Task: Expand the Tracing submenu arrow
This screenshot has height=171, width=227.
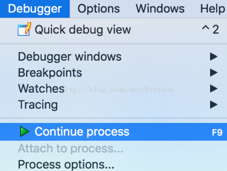Action: tap(214, 105)
